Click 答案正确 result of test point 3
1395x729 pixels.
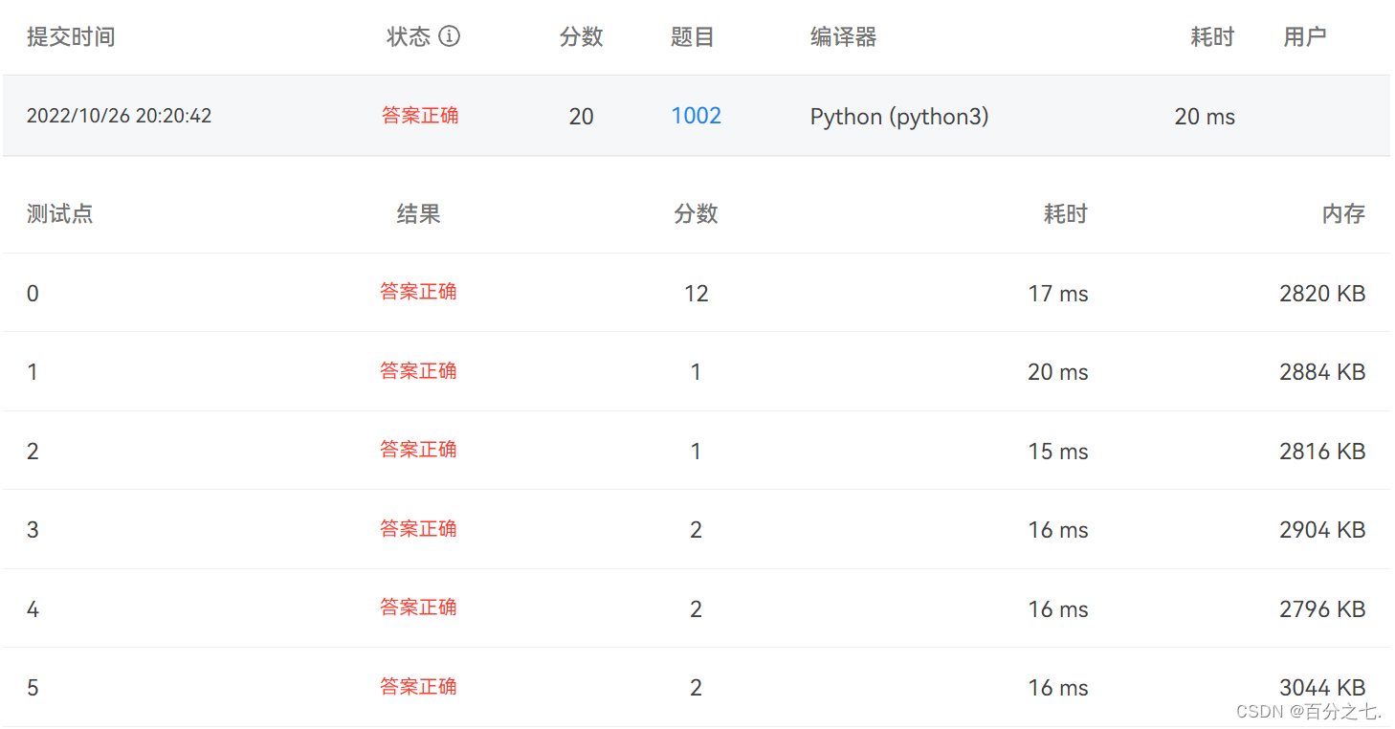pyautogui.click(x=418, y=529)
